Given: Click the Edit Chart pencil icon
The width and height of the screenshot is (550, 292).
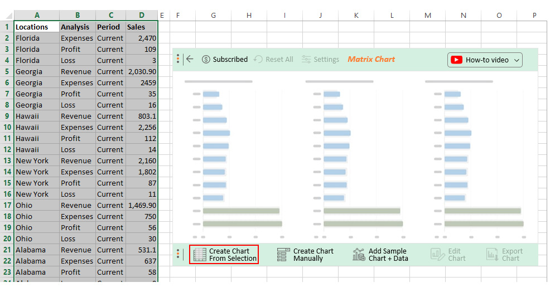Looking at the screenshot, I should [x=438, y=255].
